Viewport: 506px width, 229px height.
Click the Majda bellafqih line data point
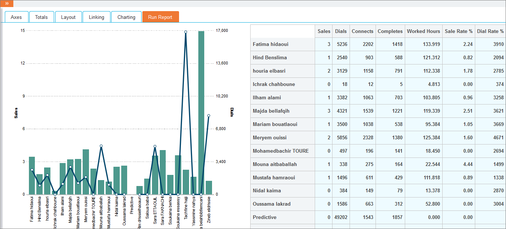tap(70, 167)
